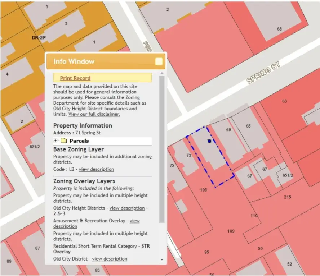Viewport: 320px width, 276px height.
Task: Select parcel 63 on the map
Action: pyautogui.click(x=284, y=101)
